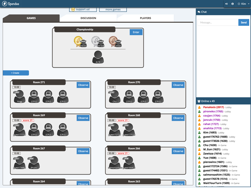Enter the Championship
The height and width of the screenshot is (188, 251).
(136, 32)
